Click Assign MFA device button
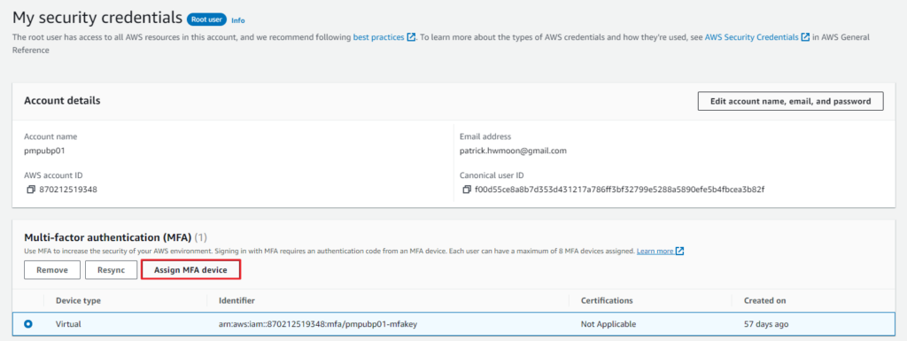Screen dimensions: 907x341 tap(191, 270)
